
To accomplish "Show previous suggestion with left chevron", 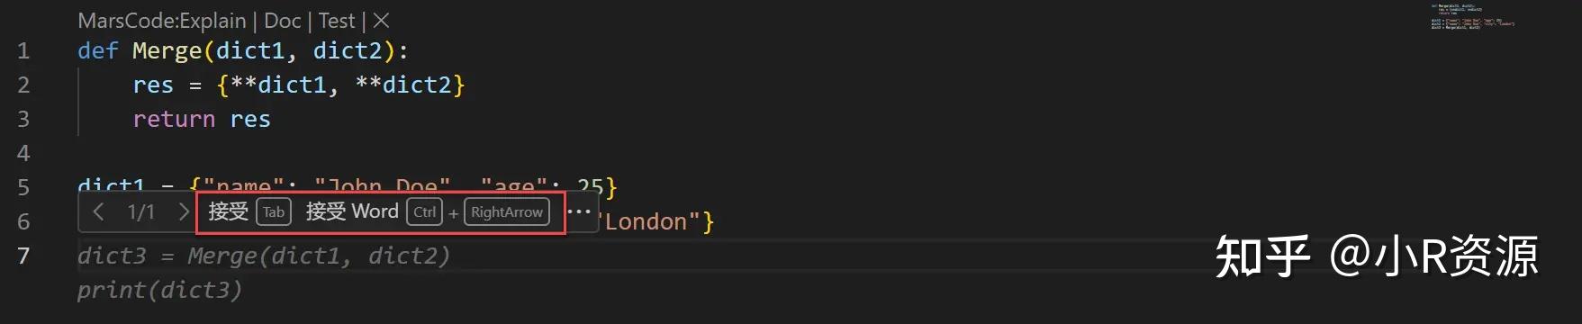I will pos(99,212).
